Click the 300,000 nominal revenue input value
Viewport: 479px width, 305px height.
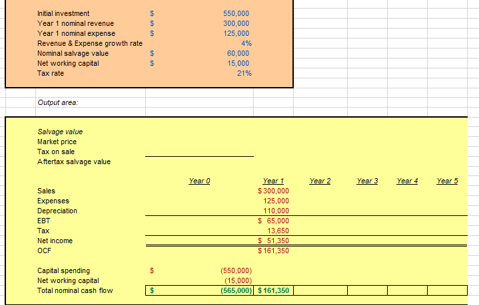click(x=236, y=23)
